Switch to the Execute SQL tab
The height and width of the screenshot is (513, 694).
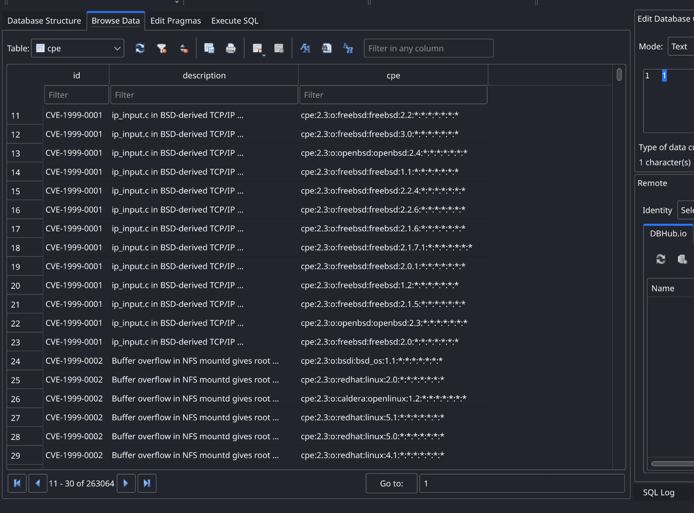tap(235, 21)
